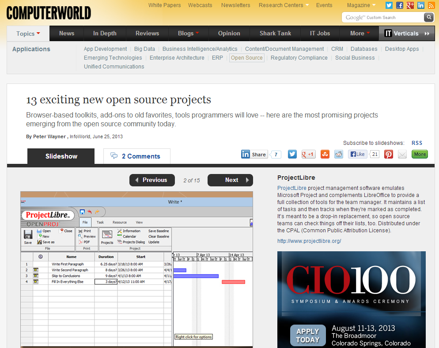Open Content/Document Management subtopic
This screenshot has width=439, height=348.
click(x=284, y=49)
